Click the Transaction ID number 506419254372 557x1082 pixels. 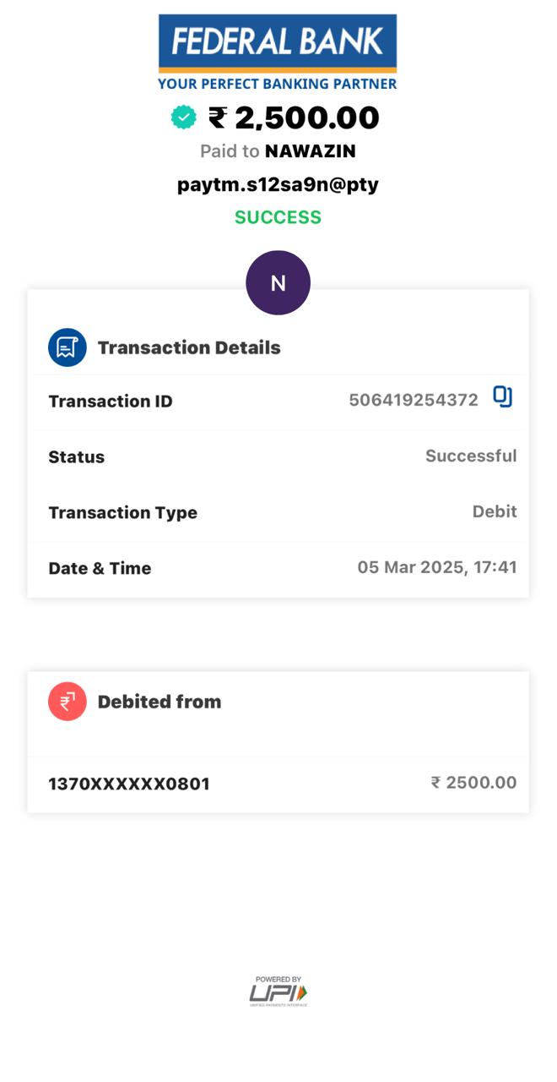414,400
